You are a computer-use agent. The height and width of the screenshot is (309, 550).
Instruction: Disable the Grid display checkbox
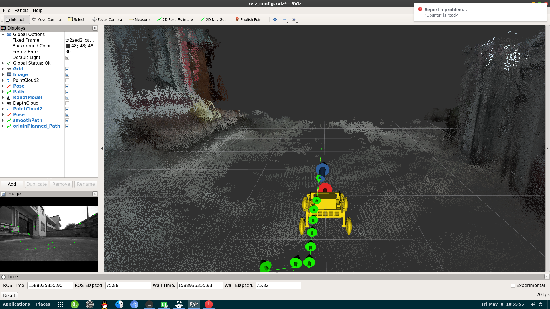(x=67, y=69)
